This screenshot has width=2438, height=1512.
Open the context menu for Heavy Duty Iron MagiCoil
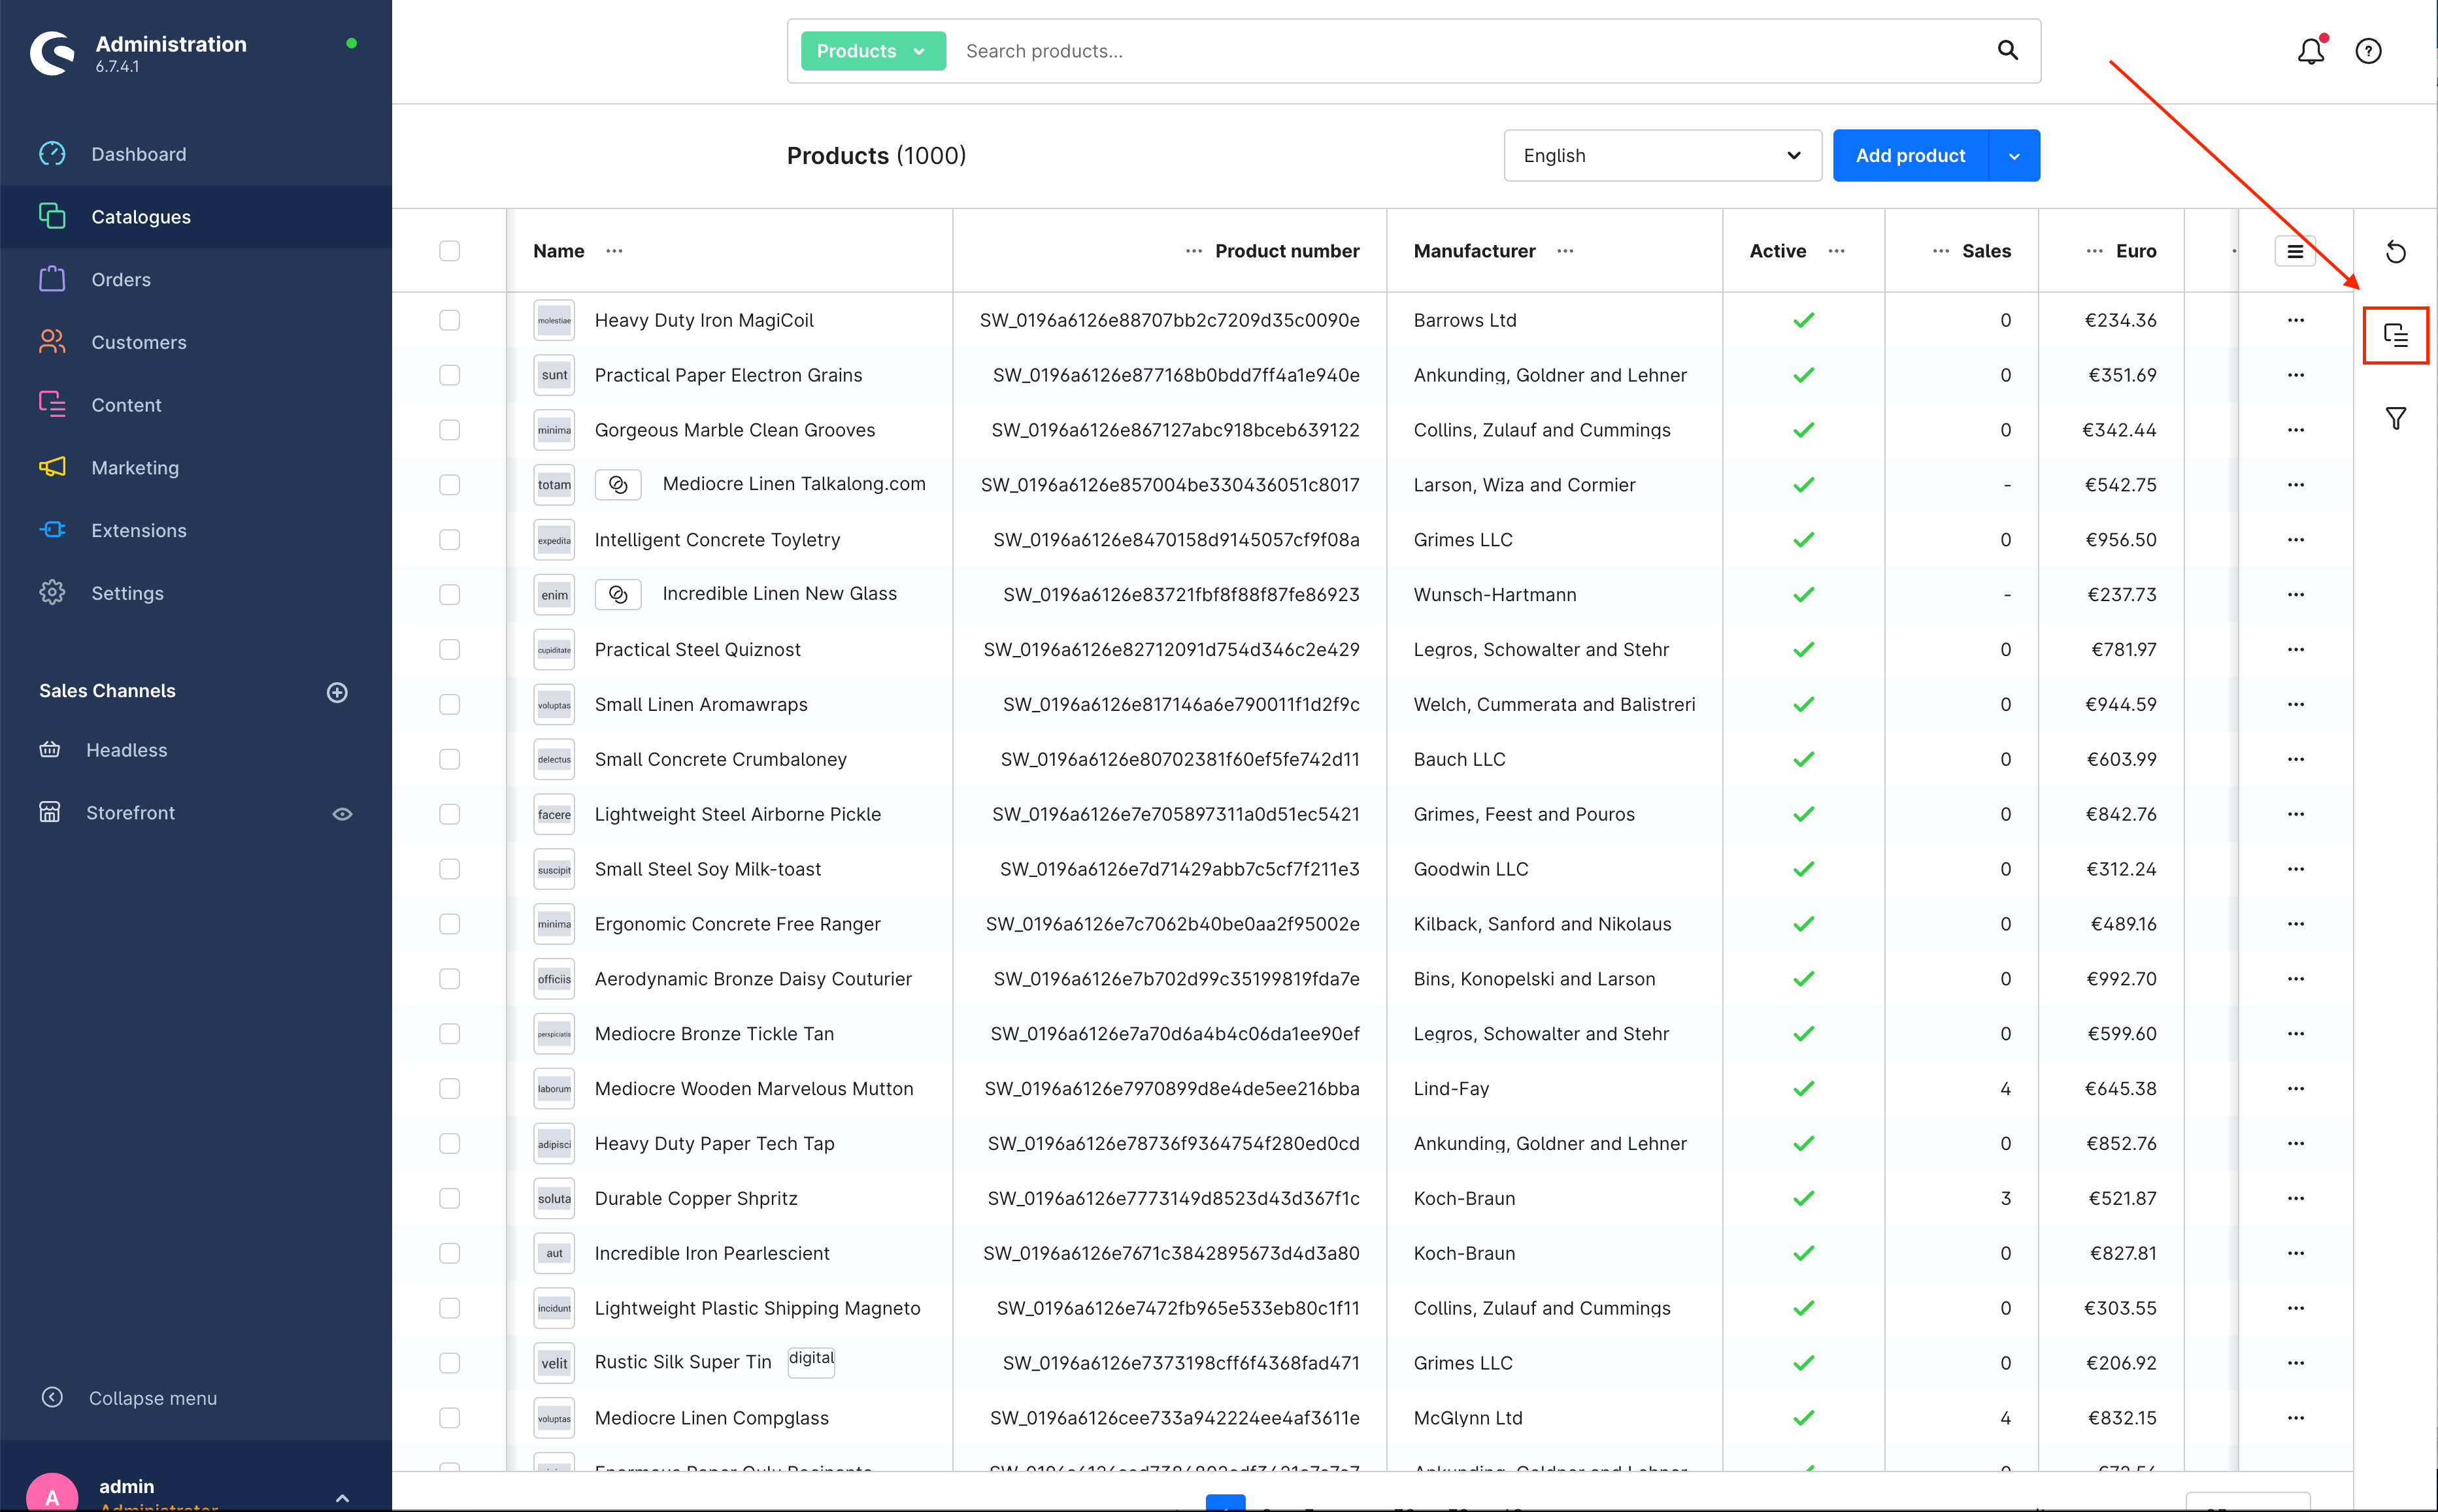[2295, 320]
